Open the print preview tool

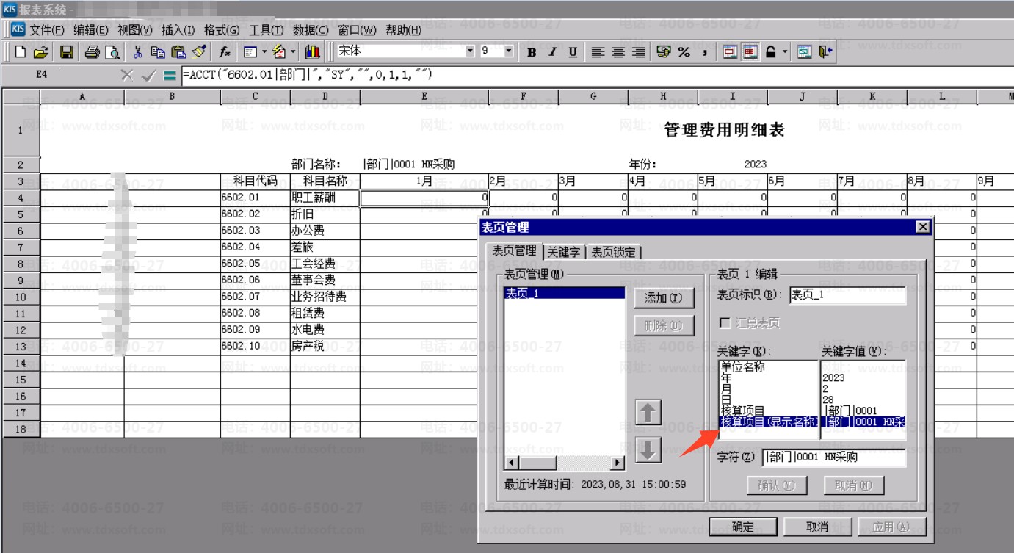(x=112, y=52)
